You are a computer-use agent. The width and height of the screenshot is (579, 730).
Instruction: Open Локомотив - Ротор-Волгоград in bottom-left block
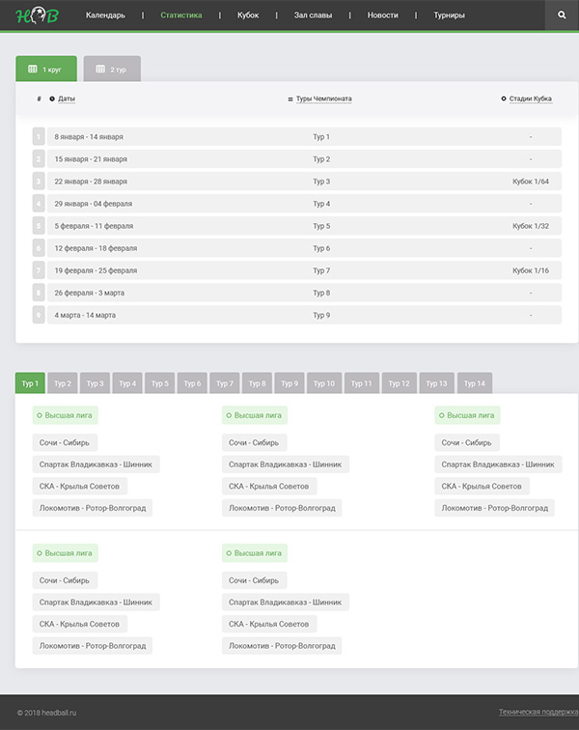(92, 646)
